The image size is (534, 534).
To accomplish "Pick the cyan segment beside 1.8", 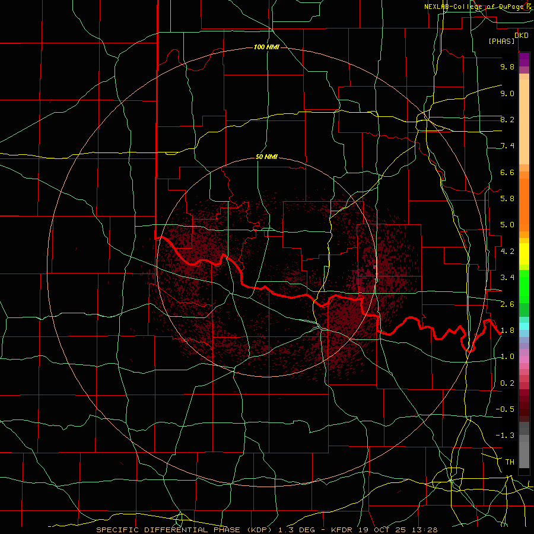I will (x=524, y=326).
